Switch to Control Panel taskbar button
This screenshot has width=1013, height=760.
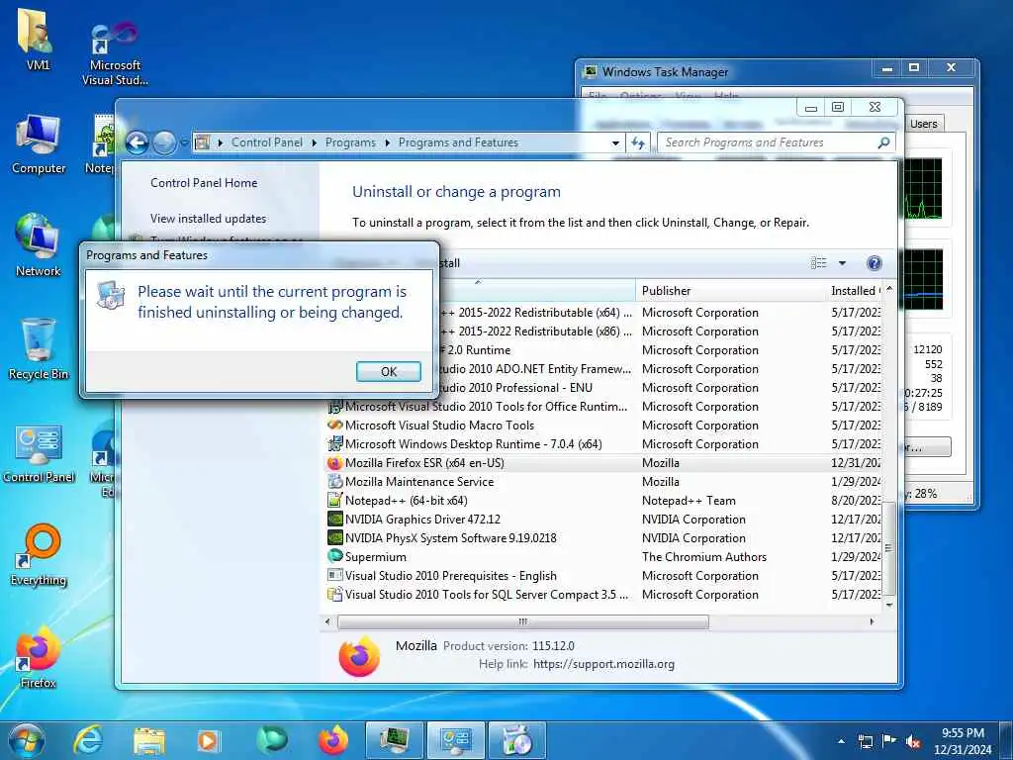[x=456, y=740]
